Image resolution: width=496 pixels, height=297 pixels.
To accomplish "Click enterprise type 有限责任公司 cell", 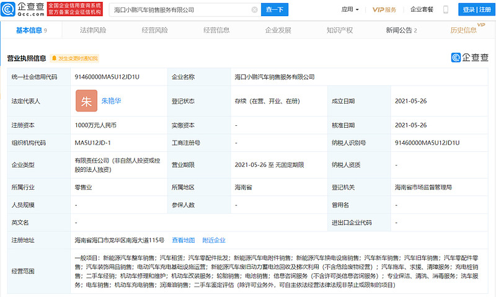I will (117, 165).
